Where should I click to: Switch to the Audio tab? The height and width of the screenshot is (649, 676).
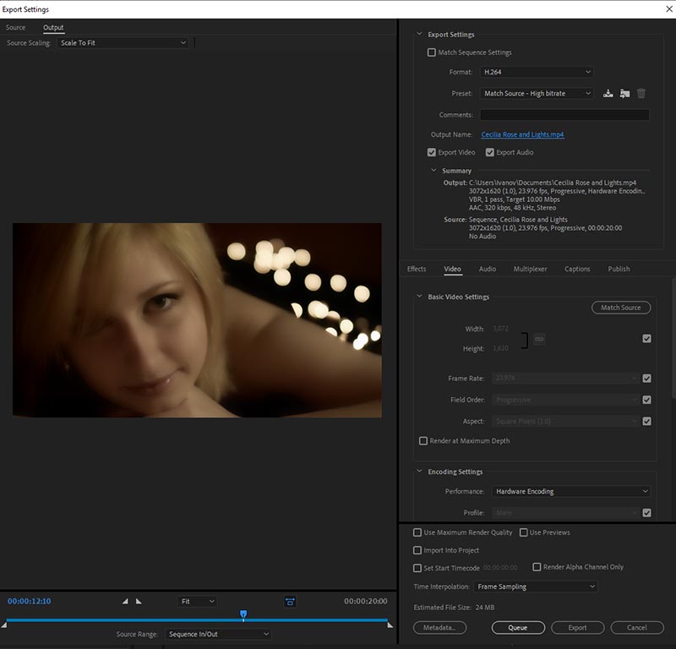tap(488, 269)
